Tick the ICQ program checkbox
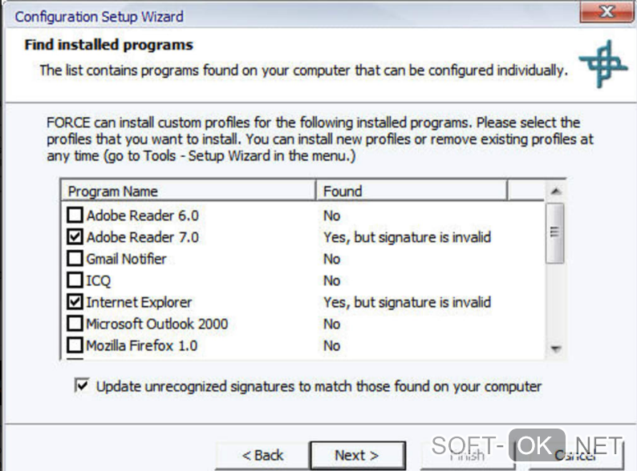 [75, 280]
